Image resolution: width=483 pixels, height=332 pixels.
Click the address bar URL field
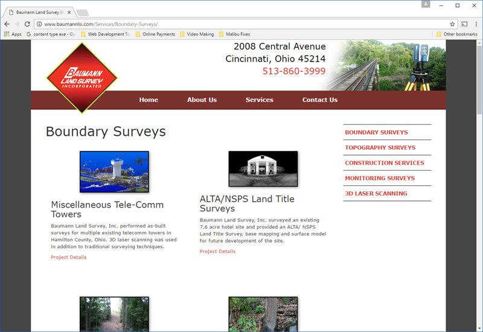coord(246,24)
